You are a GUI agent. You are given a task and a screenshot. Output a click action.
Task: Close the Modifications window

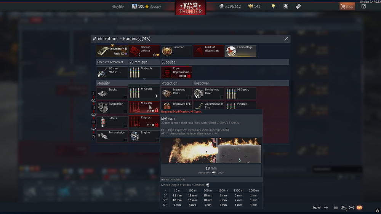coord(286,39)
